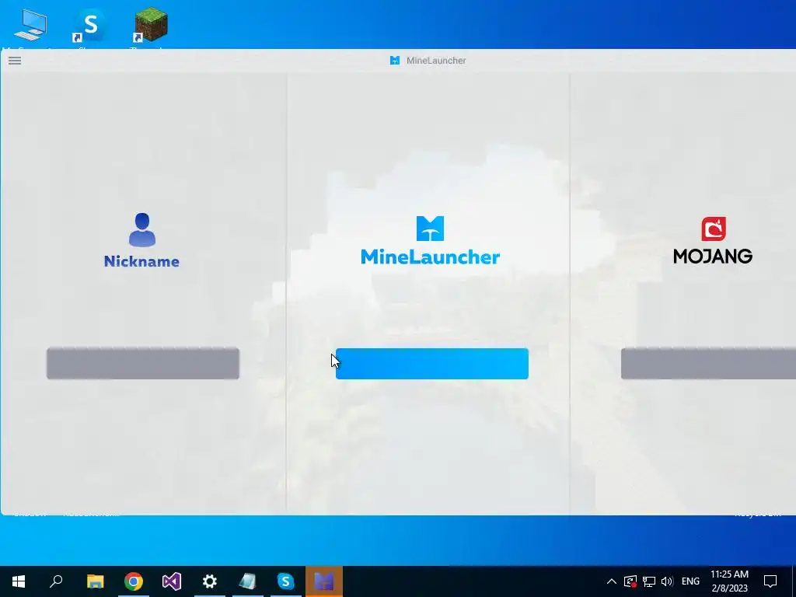Screen dimensions: 796x597
Task: Open the Skype desktop shortcut
Action: click(89, 26)
